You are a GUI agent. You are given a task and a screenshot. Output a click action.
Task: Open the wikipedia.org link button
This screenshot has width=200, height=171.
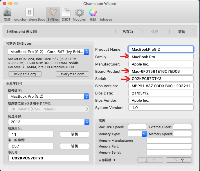(x=25, y=74)
